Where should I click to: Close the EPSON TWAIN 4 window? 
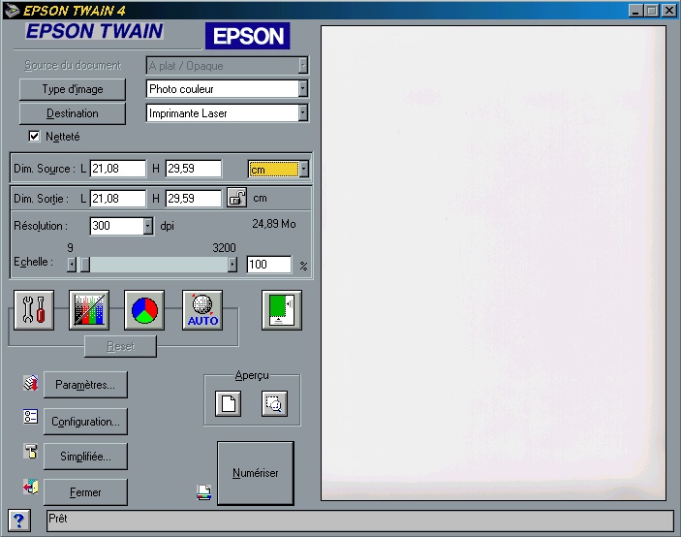[668, 11]
